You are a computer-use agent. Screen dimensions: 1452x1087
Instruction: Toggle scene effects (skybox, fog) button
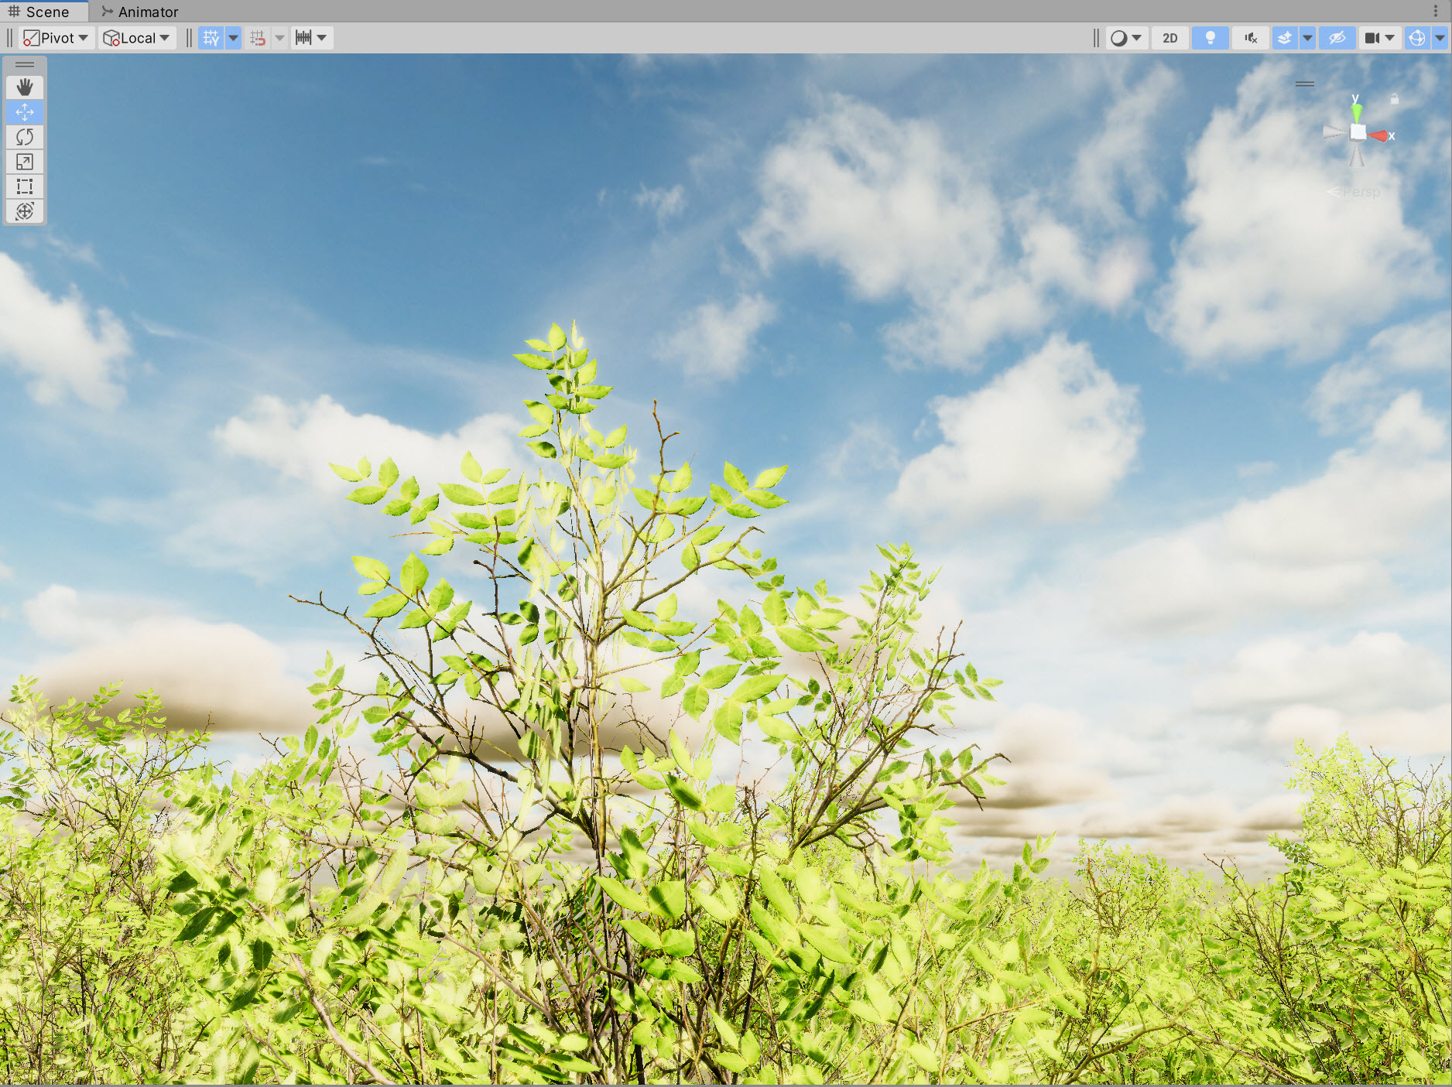click(x=1285, y=38)
